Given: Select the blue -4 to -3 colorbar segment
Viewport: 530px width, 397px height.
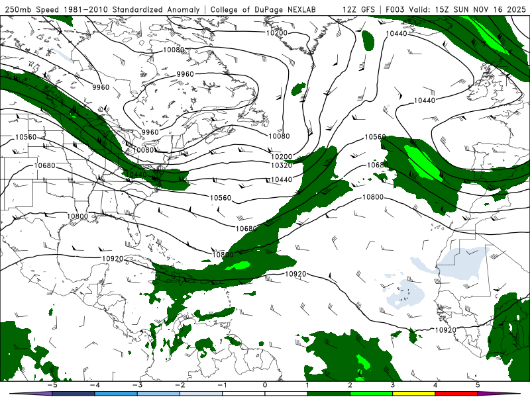Looking at the screenshot, I should [115, 394].
